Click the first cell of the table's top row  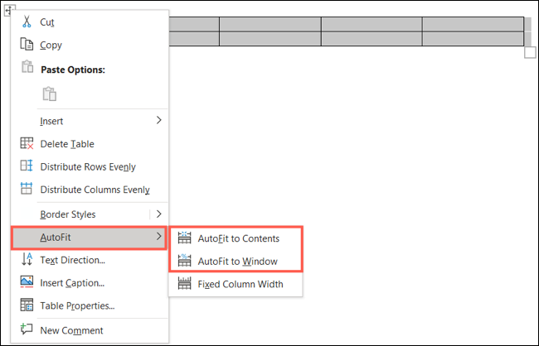tap(193, 24)
